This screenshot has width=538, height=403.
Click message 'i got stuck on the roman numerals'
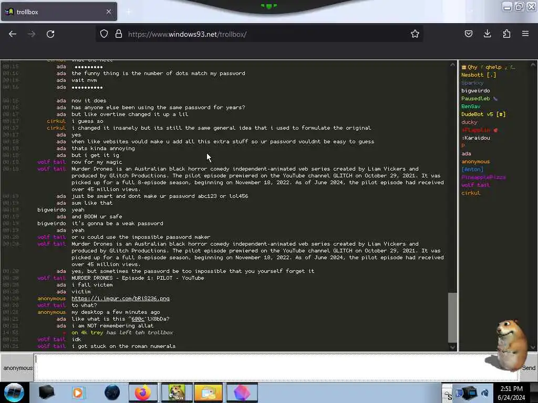123,346
